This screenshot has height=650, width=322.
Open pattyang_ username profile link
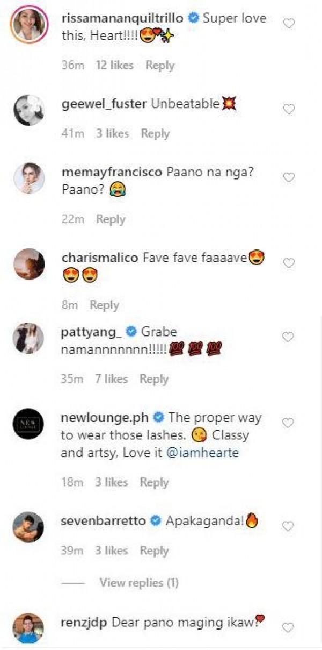coord(92,332)
